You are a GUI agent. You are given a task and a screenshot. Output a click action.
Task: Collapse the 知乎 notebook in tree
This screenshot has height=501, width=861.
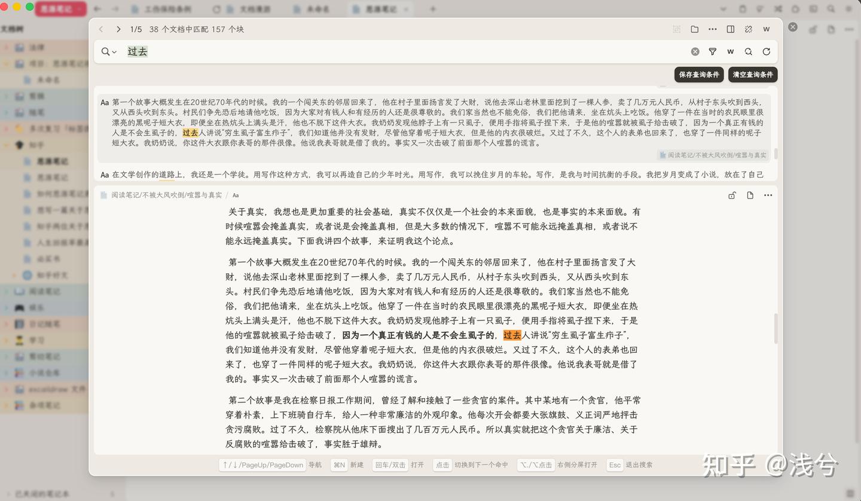click(x=6, y=145)
